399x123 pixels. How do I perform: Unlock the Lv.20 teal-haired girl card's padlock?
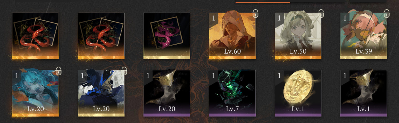tap(58, 71)
